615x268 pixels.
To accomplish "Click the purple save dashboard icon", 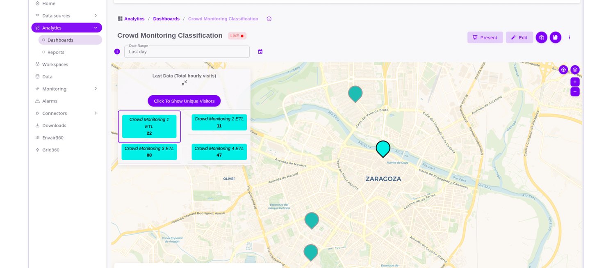I will [555, 37].
